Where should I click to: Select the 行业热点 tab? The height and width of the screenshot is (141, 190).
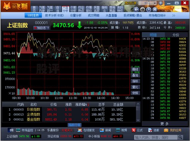pos(81,9)
